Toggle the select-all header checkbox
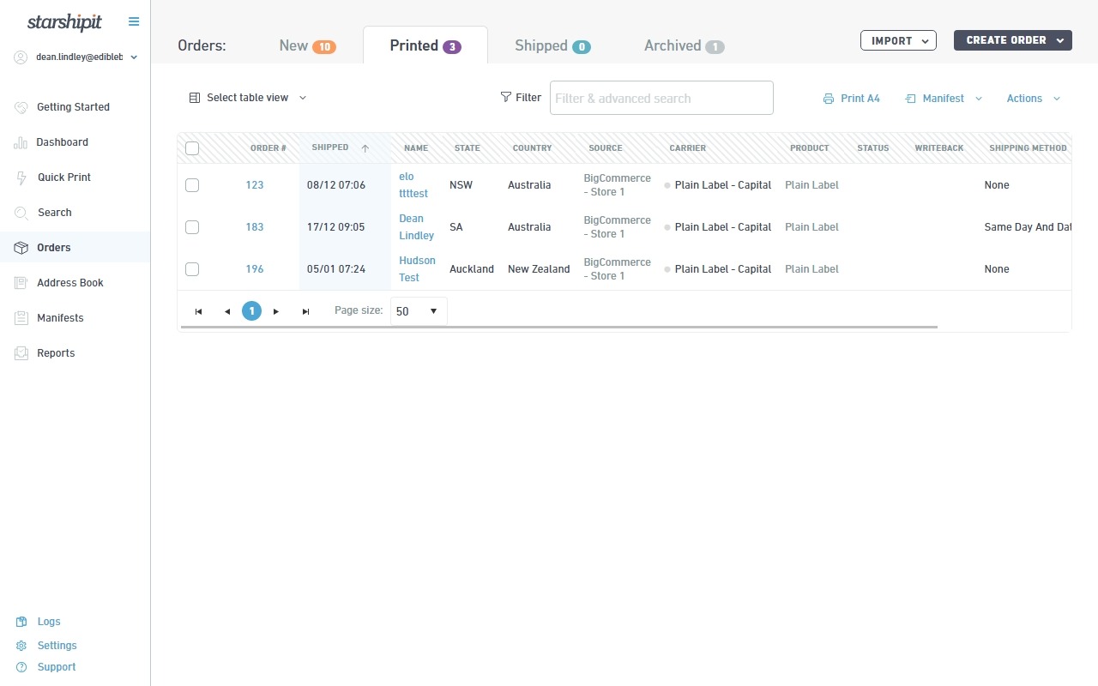Image resolution: width=1098 pixels, height=686 pixels. click(192, 148)
